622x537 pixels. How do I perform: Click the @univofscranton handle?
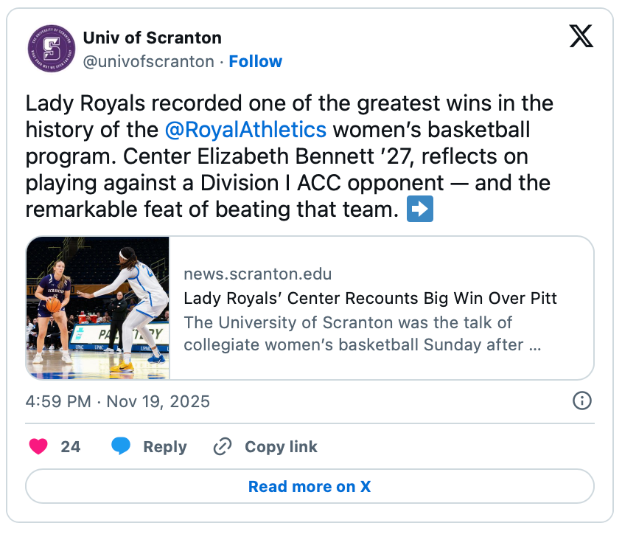pyautogui.click(x=148, y=61)
